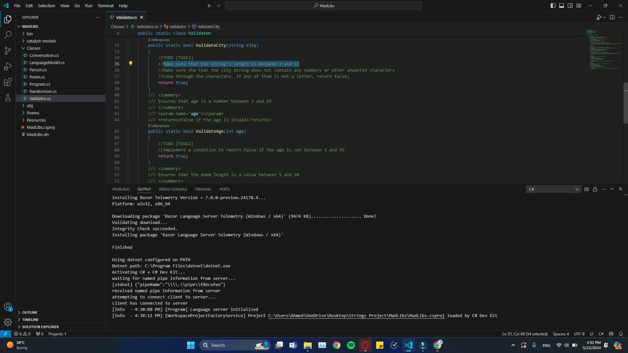This screenshot has width=628, height=353.
Task: Open Output panel More Actions ellipsis
Action: [x=603, y=189]
